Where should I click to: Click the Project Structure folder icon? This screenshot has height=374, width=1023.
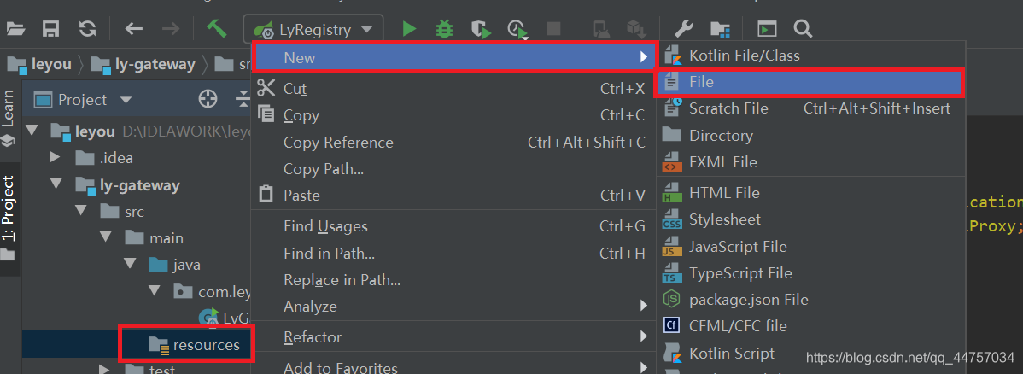click(x=720, y=29)
